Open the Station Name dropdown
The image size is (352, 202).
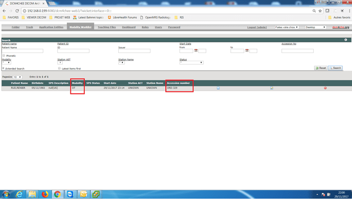point(121,63)
